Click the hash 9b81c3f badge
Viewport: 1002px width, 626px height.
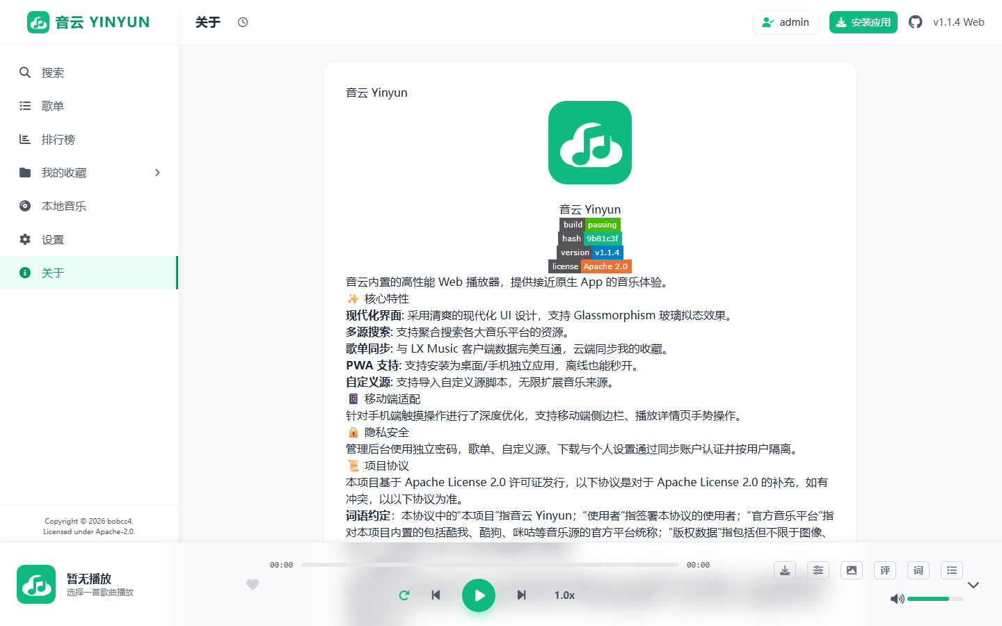click(x=590, y=239)
